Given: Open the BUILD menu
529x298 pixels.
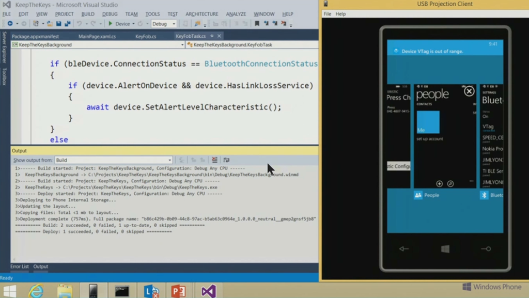Looking at the screenshot, I should (88, 14).
